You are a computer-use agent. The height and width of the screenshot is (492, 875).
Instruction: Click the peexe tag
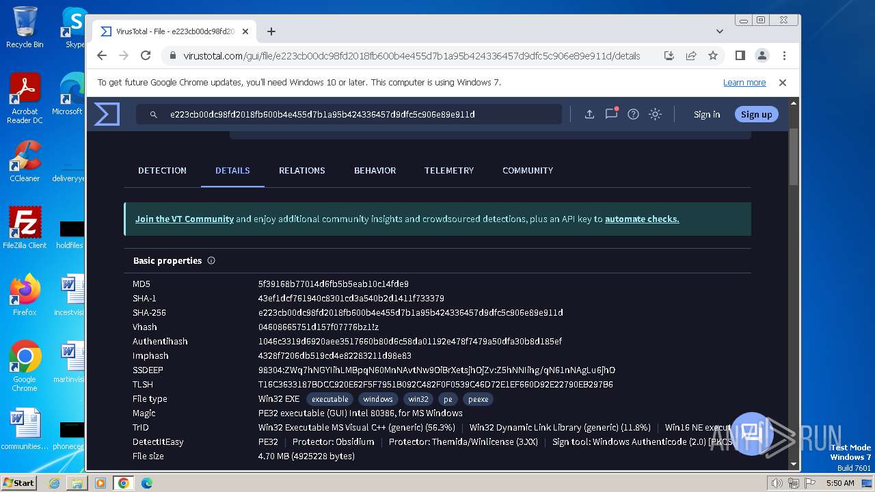tap(479, 399)
